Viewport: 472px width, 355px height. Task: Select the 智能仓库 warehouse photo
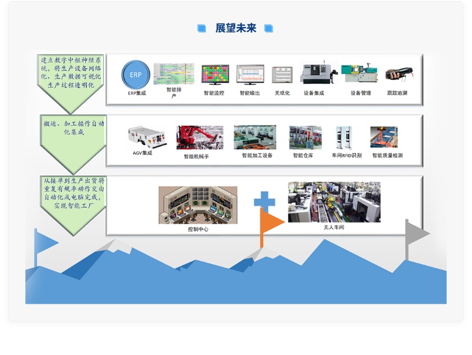pos(305,137)
